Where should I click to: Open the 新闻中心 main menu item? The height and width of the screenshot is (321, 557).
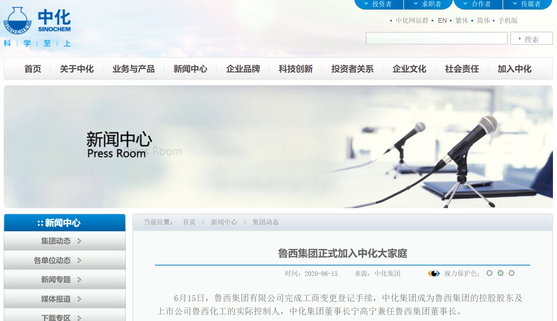[x=191, y=69]
